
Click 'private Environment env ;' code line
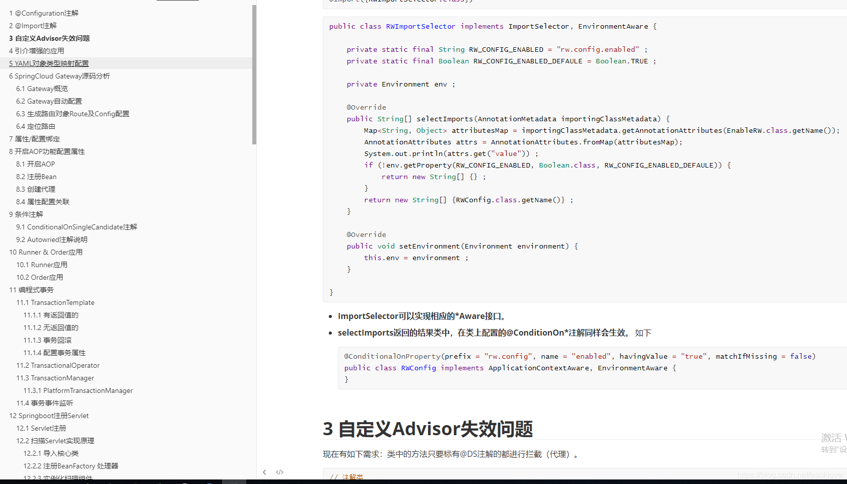401,84
